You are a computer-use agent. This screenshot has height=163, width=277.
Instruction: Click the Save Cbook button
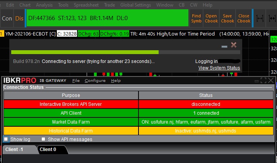[227, 18]
